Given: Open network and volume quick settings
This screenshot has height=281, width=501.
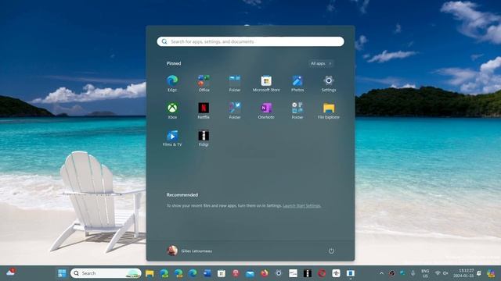Looking at the screenshot, I should [x=442, y=273].
